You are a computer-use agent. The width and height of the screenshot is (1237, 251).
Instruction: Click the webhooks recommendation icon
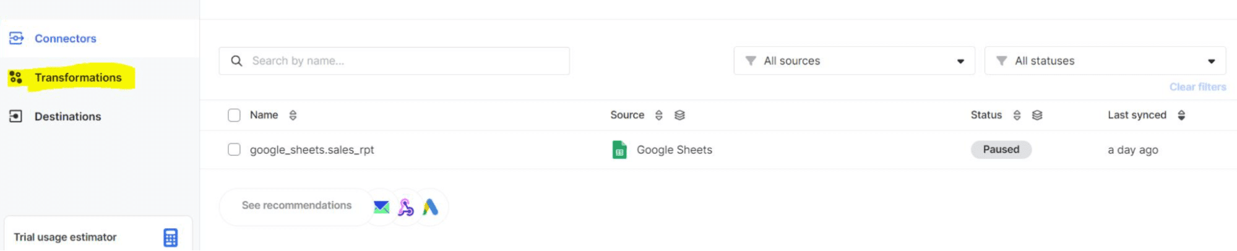[406, 207]
